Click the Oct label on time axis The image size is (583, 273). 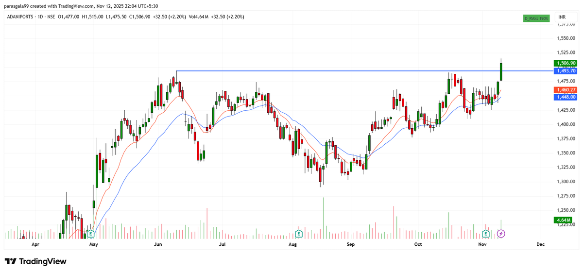click(x=418, y=245)
